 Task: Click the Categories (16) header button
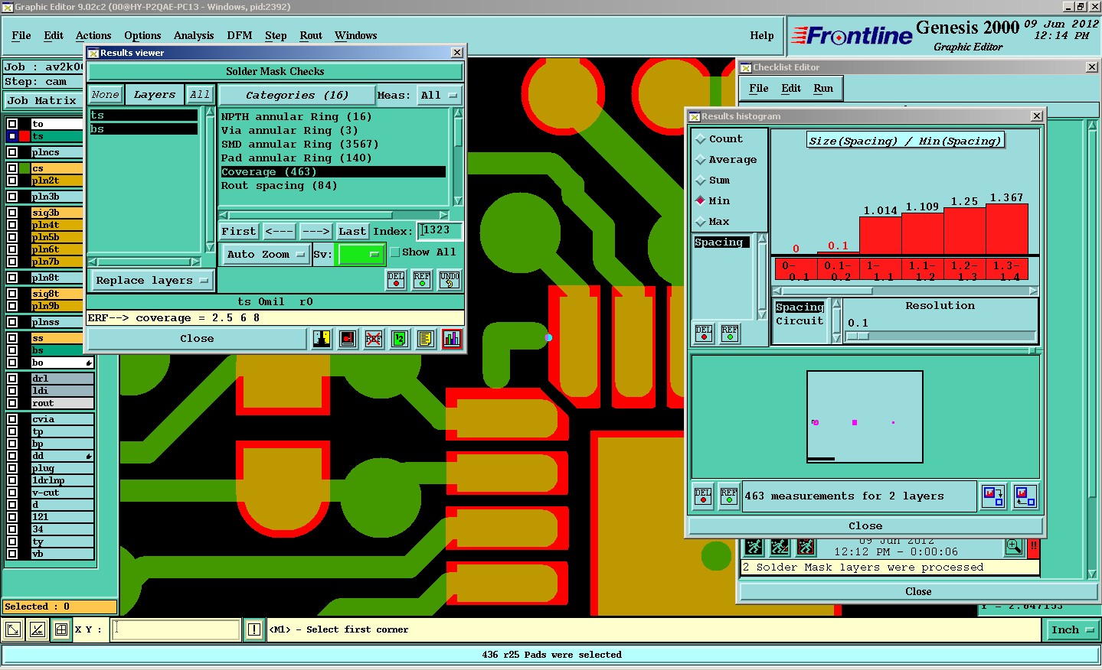297,96
